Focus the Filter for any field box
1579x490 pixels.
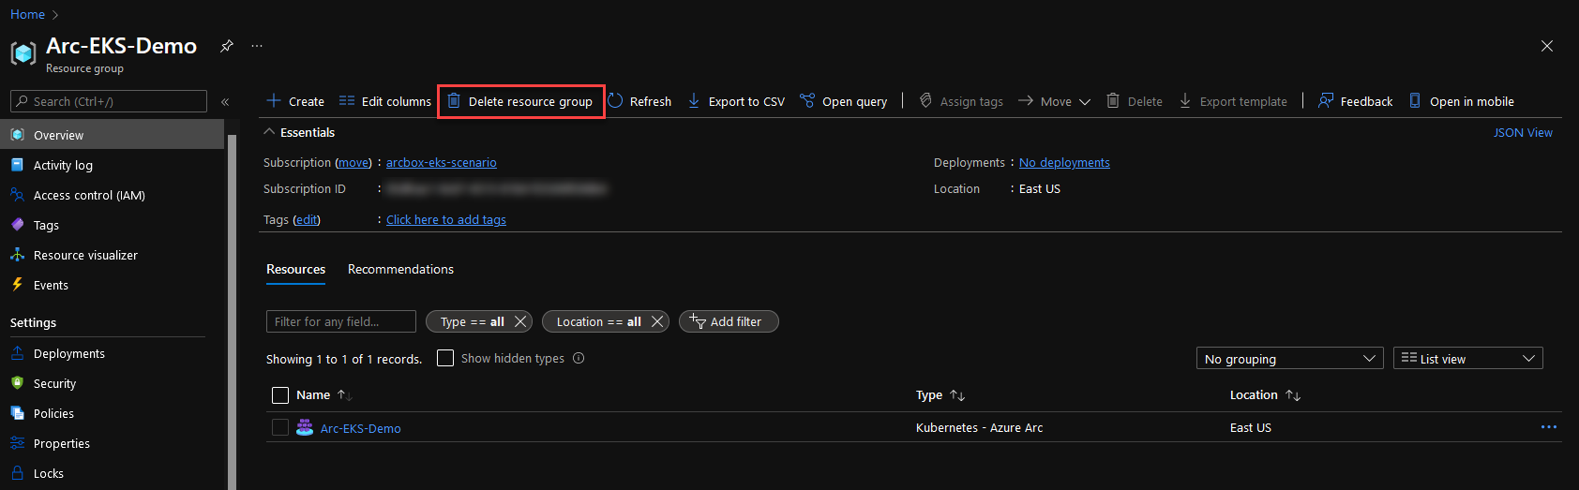click(341, 321)
